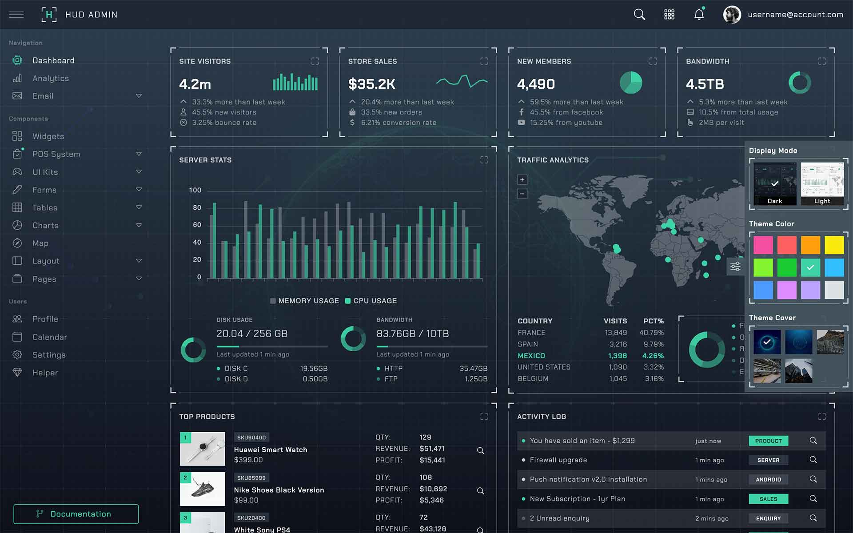Viewport: 853px width, 533px height.
Task: Open the apps grid icon
Action: 669,15
